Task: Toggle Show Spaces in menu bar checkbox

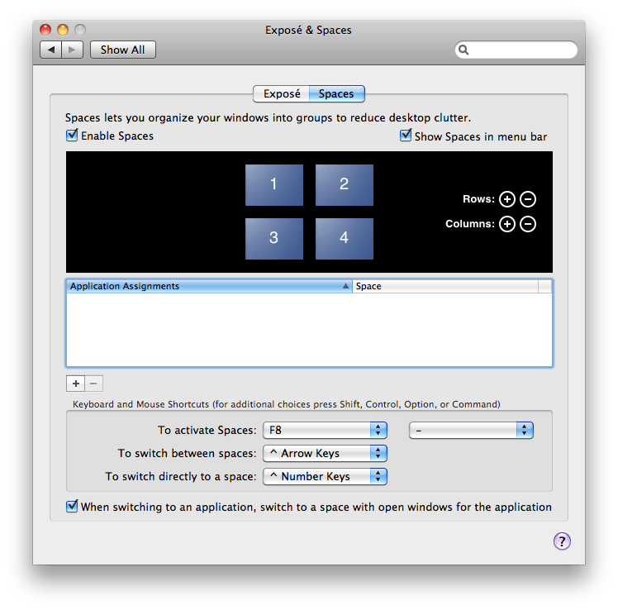Action: (x=406, y=136)
